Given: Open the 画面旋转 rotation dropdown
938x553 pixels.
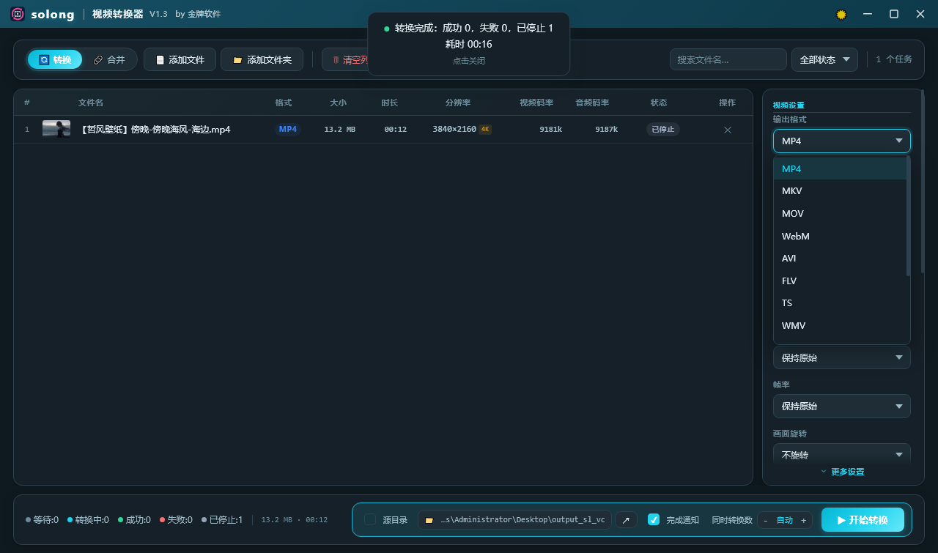Looking at the screenshot, I should [x=841, y=455].
